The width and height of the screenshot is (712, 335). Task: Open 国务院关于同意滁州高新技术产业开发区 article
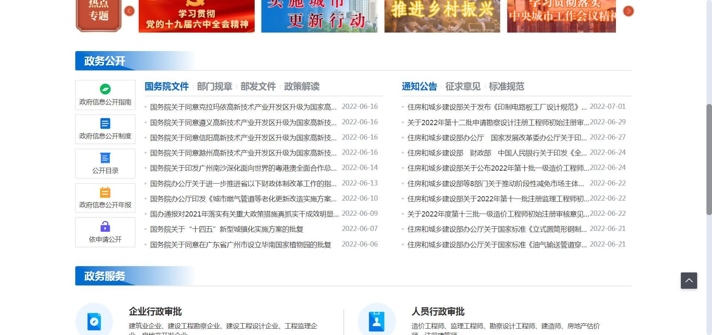pyautogui.click(x=243, y=153)
